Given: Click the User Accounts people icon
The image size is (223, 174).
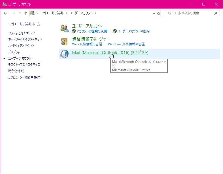Looking at the screenshot, I should 65,28.
